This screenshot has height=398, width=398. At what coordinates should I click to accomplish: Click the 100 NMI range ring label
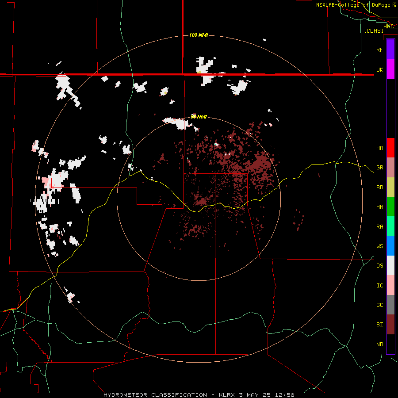(199, 35)
